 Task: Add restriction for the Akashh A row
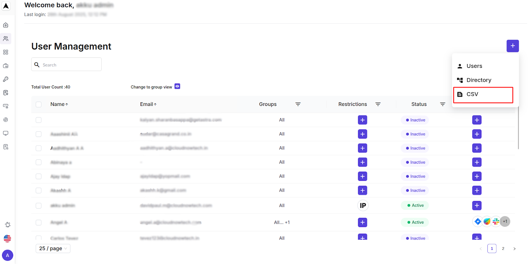coord(362,190)
